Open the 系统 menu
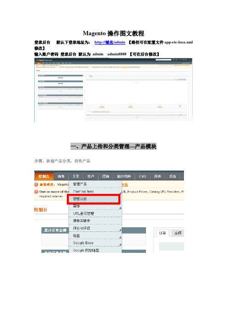This screenshot has height=321, width=227. coord(173,176)
